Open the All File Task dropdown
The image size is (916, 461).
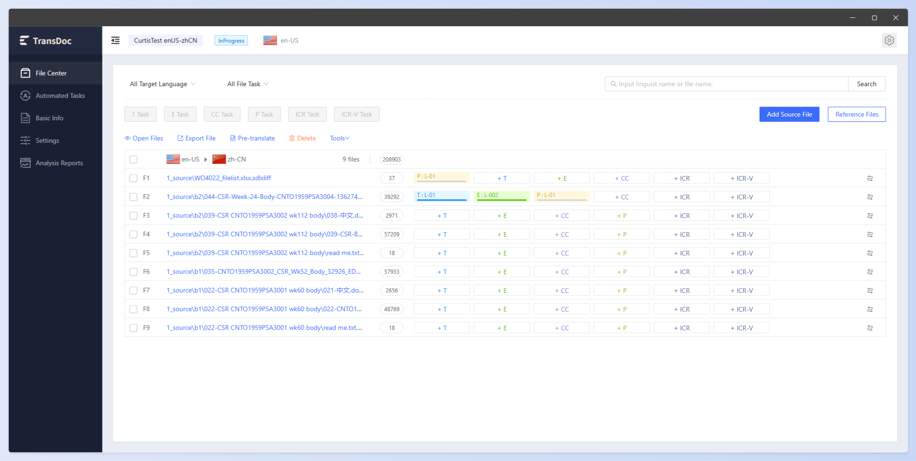[x=248, y=84]
